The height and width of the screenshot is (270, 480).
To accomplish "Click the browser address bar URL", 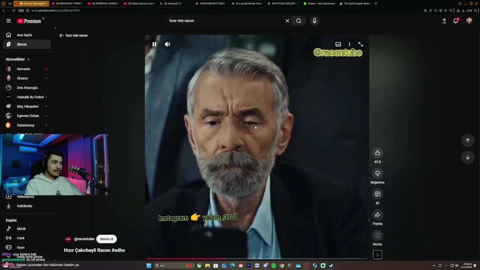I will [56, 10].
